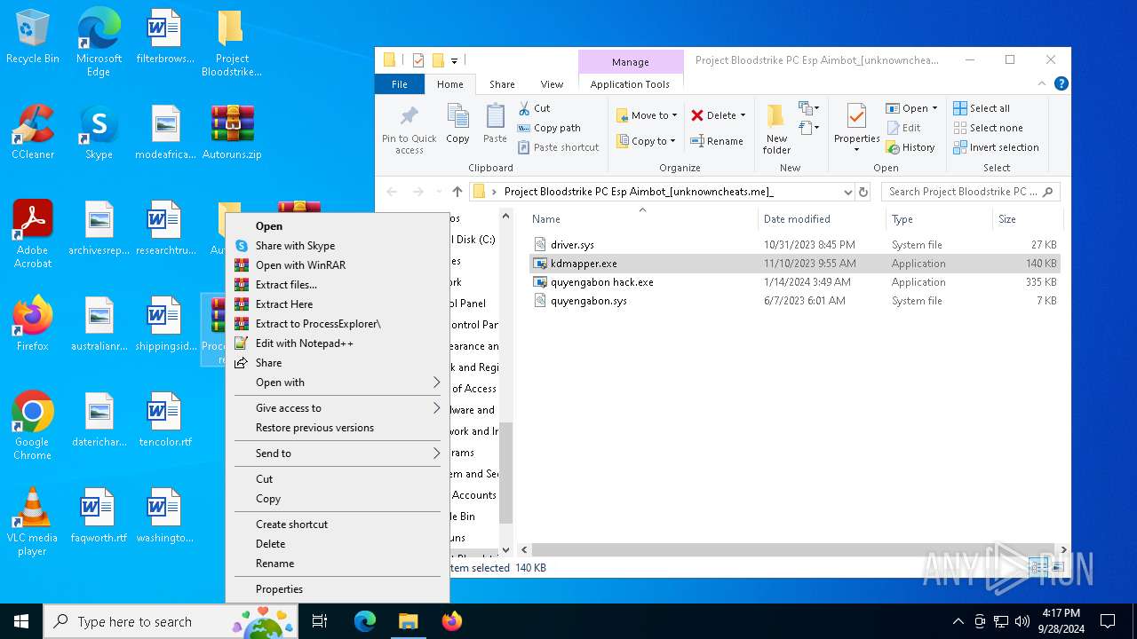Open Microsoft Edge from taskbar

point(365,621)
